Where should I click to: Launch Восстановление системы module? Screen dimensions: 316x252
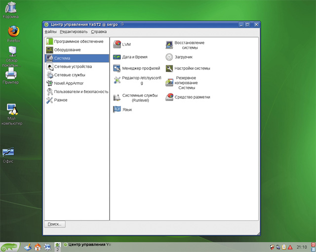pyautogui.click(x=185, y=45)
